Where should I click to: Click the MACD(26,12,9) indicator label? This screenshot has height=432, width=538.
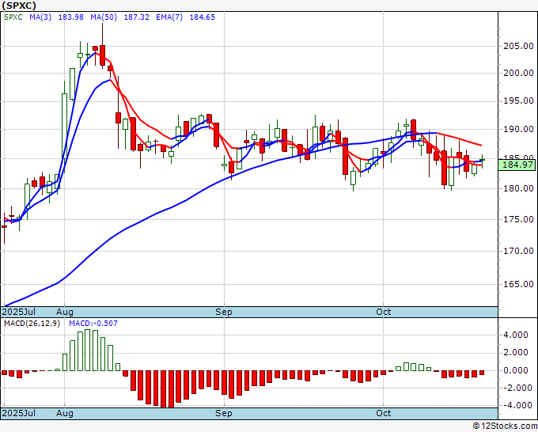tap(32, 324)
